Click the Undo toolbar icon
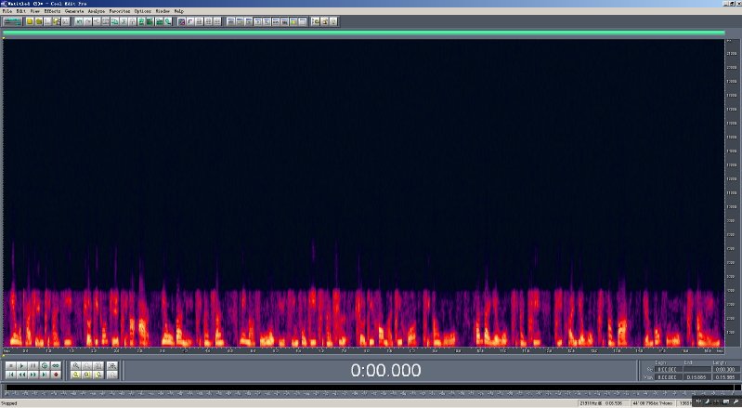The width and height of the screenshot is (742, 408). 79,21
